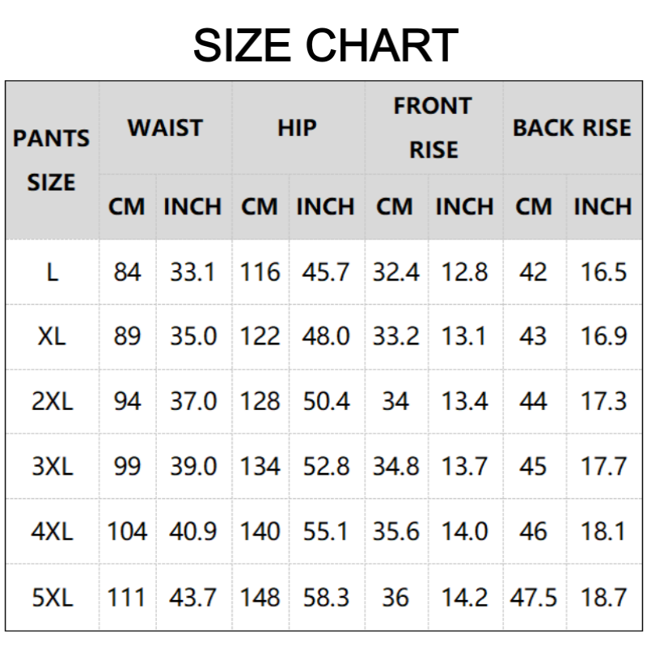Click the L size row label

coord(52,272)
